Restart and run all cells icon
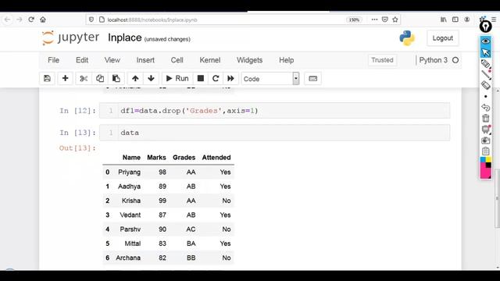 (231, 78)
